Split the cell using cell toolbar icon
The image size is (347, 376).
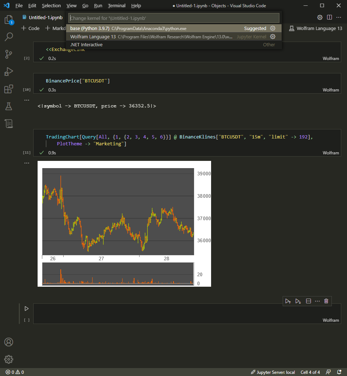(x=308, y=301)
